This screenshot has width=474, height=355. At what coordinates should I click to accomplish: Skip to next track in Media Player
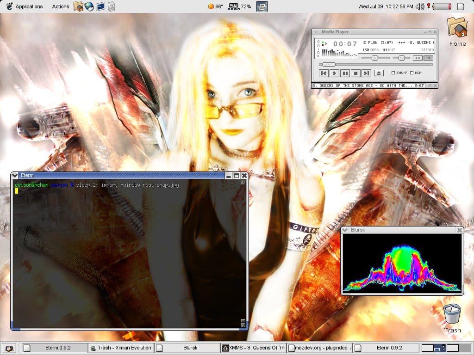367,73
